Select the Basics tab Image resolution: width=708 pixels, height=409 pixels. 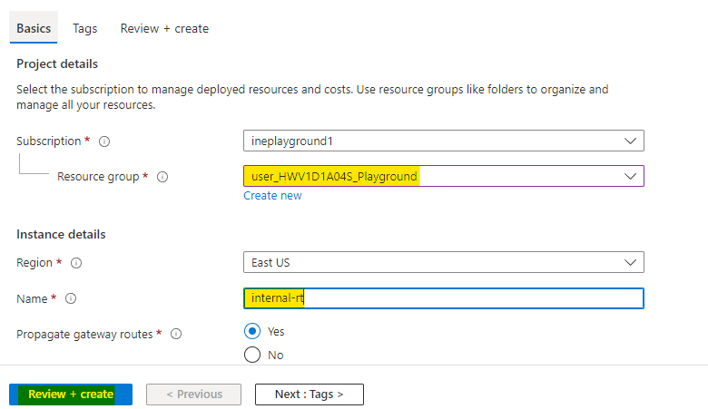click(34, 28)
